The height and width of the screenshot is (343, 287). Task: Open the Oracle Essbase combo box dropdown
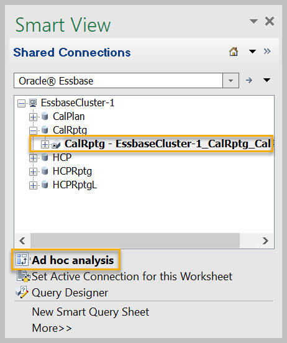pos(230,81)
